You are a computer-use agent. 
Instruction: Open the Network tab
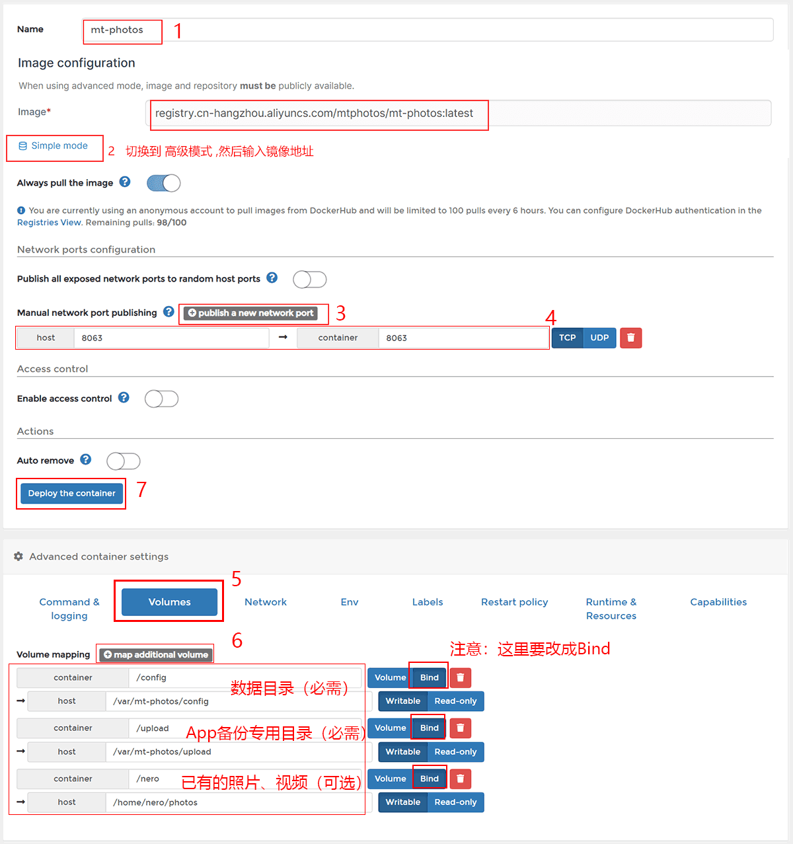(x=266, y=602)
